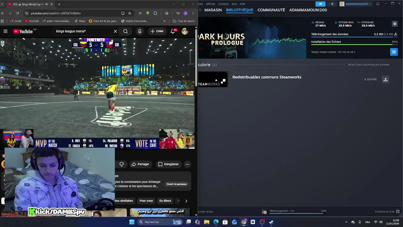Open Tous les favoris folder

pyautogui.click(x=184, y=21)
